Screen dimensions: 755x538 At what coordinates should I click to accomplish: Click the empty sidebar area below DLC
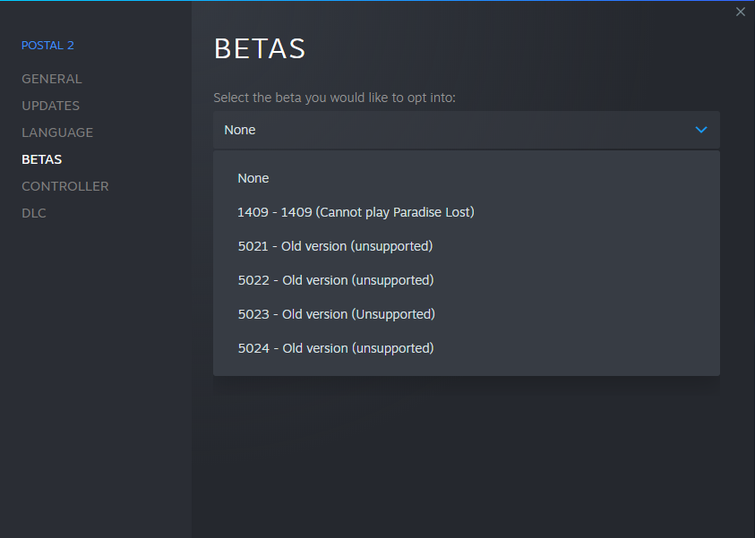point(96,376)
